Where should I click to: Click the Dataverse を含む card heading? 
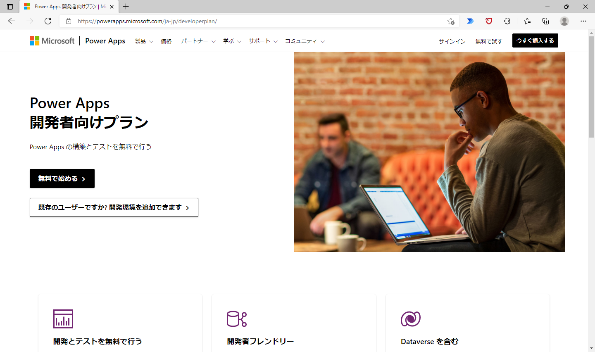(x=429, y=341)
